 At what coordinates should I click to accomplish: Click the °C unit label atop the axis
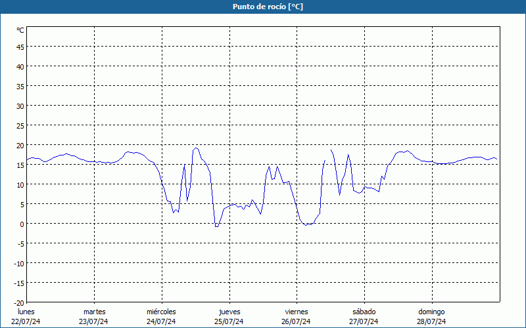coord(20,30)
